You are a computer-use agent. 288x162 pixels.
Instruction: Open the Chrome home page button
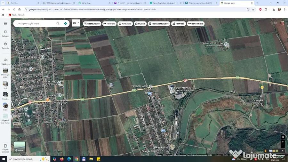(x=20, y=9)
